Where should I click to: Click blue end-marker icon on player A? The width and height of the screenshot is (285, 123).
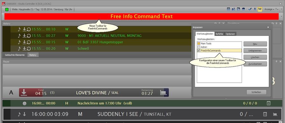(x=163, y=93)
